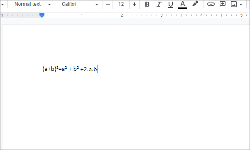Open the Calibri font dropdown
250x150 pixels.
click(80, 4)
